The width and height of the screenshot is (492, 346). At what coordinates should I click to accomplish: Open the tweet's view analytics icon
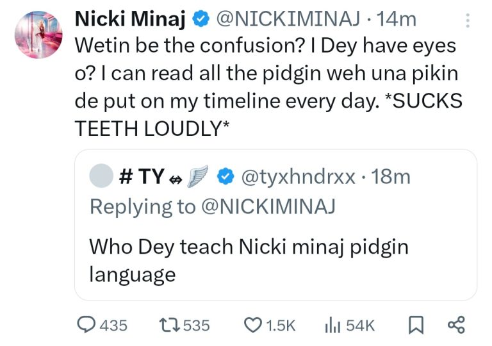point(331,325)
